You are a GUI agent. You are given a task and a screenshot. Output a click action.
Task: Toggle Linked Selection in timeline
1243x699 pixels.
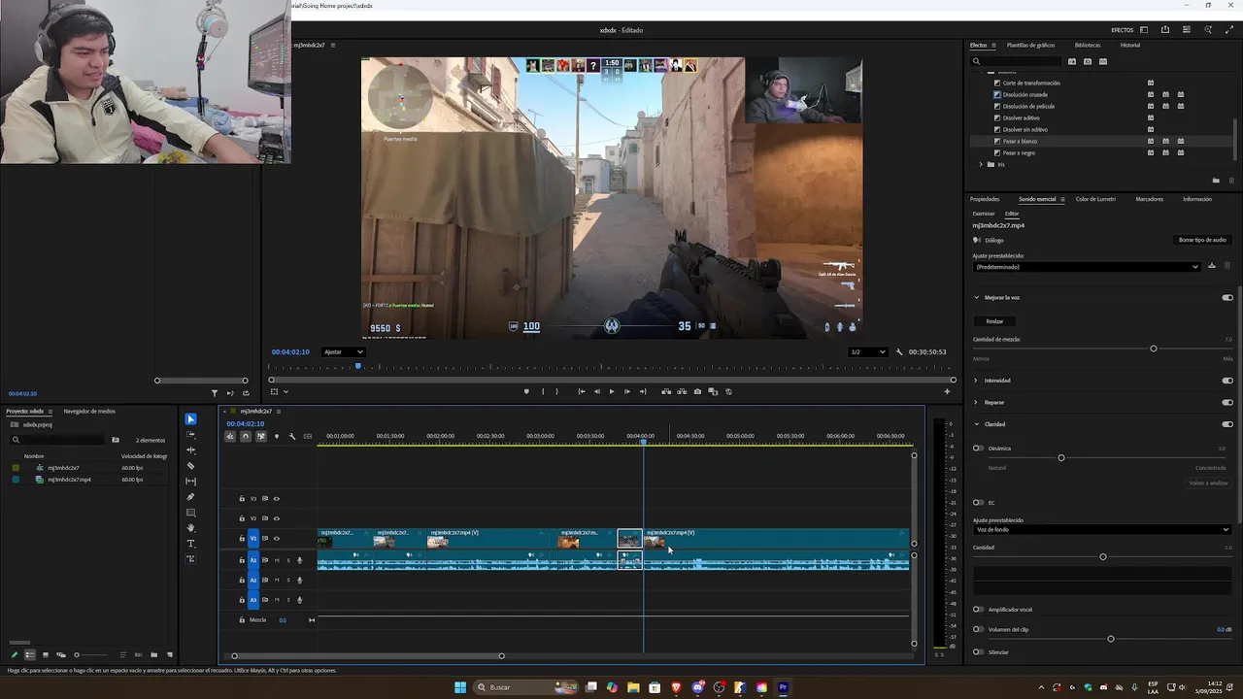pyautogui.click(x=261, y=437)
